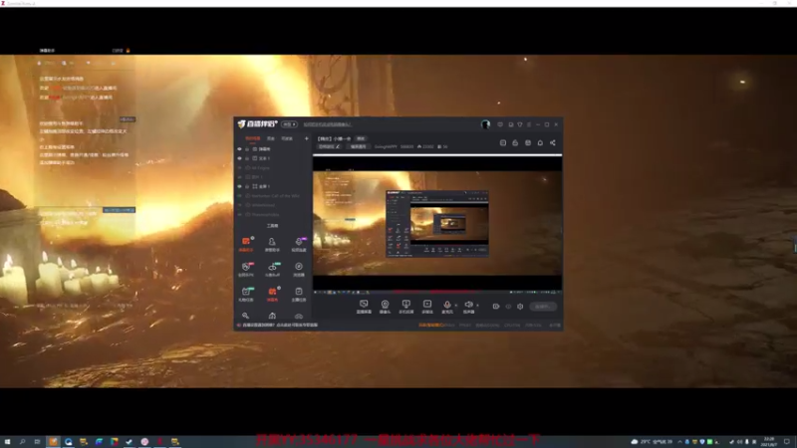This screenshot has height=448, width=797.
Task: Click the start streaming button
Action: tap(543, 307)
